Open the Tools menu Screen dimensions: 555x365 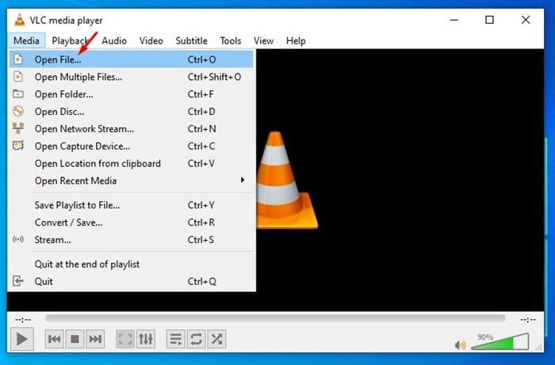pyautogui.click(x=231, y=40)
